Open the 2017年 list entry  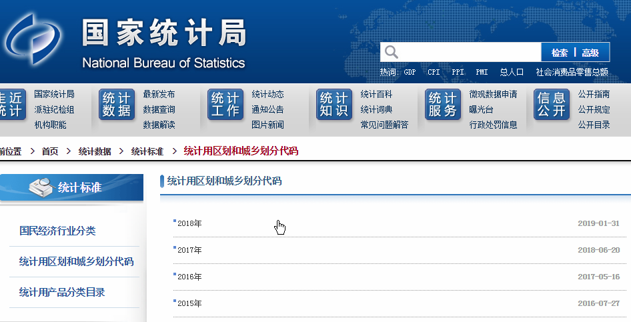click(189, 250)
